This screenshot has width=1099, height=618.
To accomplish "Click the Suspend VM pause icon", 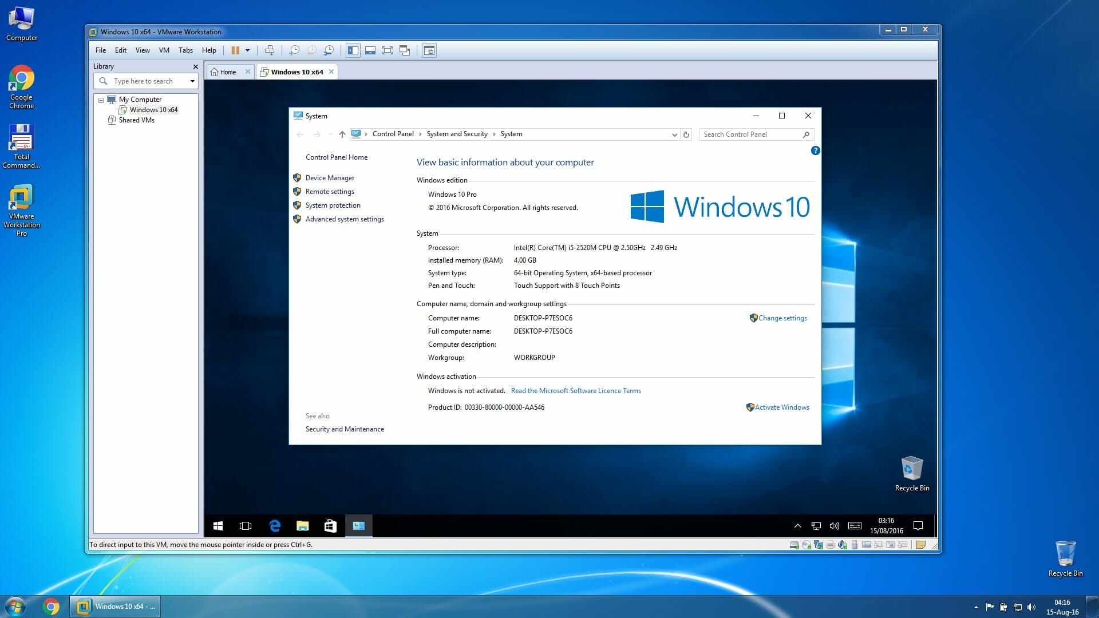I will (235, 50).
